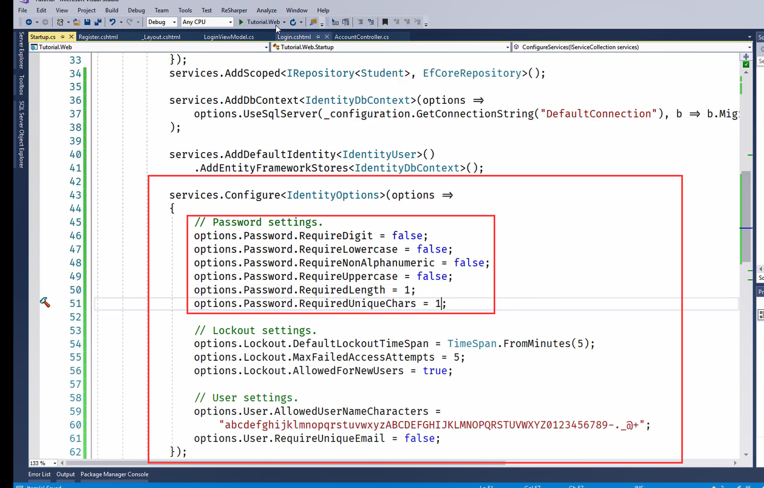Open the Package Manager Console panel
Screen dimensions: 764x488
coord(114,474)
